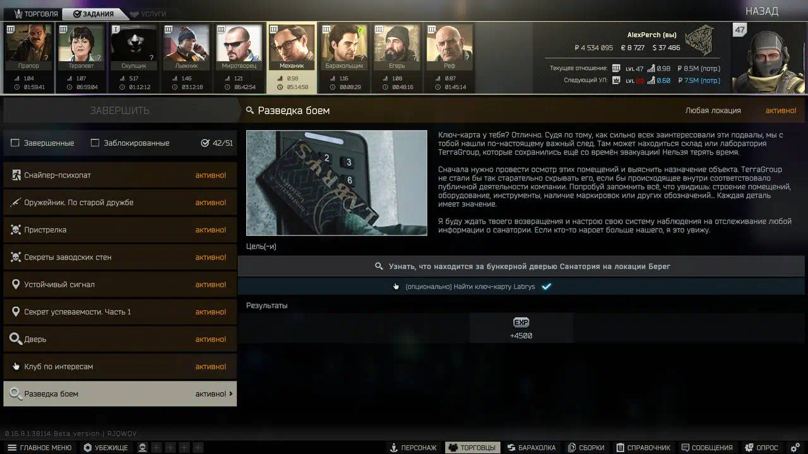Click the arrow on Разведка боем quest
This screenshot has width=808, height=454.
pyautogui.click(x=230, y=394)
